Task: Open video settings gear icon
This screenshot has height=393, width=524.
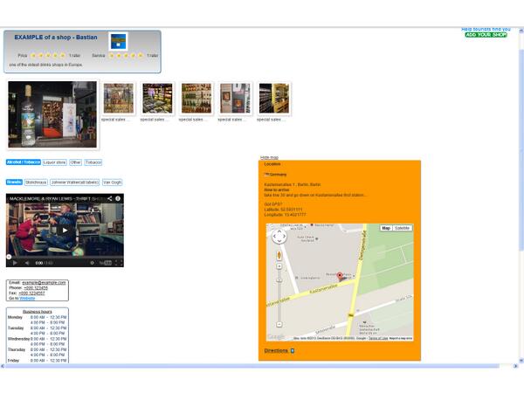Action: (x=93, y=263)
